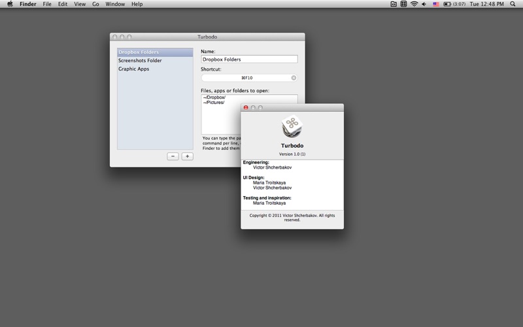
Task: Click the US flag input source icon
Action: (x=435, y=4)
